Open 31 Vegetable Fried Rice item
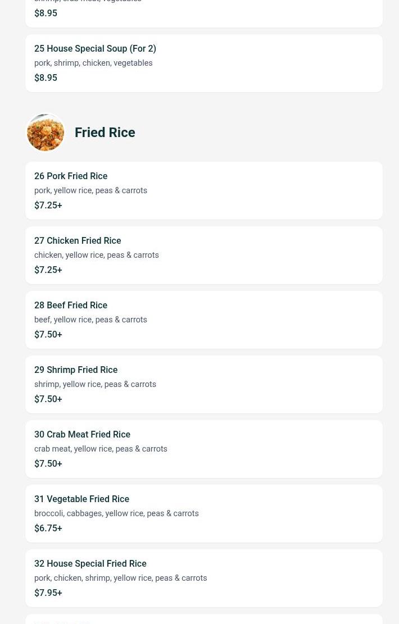 (81, 499)
